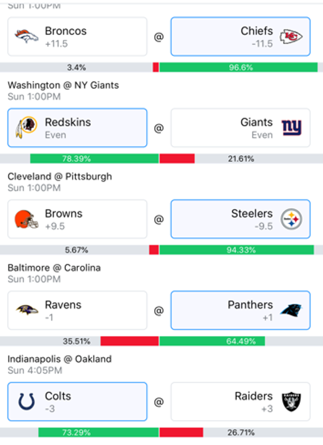Click the Broncos team logo
Viewport: 323px width, 445px height.
tap(26, 37)
